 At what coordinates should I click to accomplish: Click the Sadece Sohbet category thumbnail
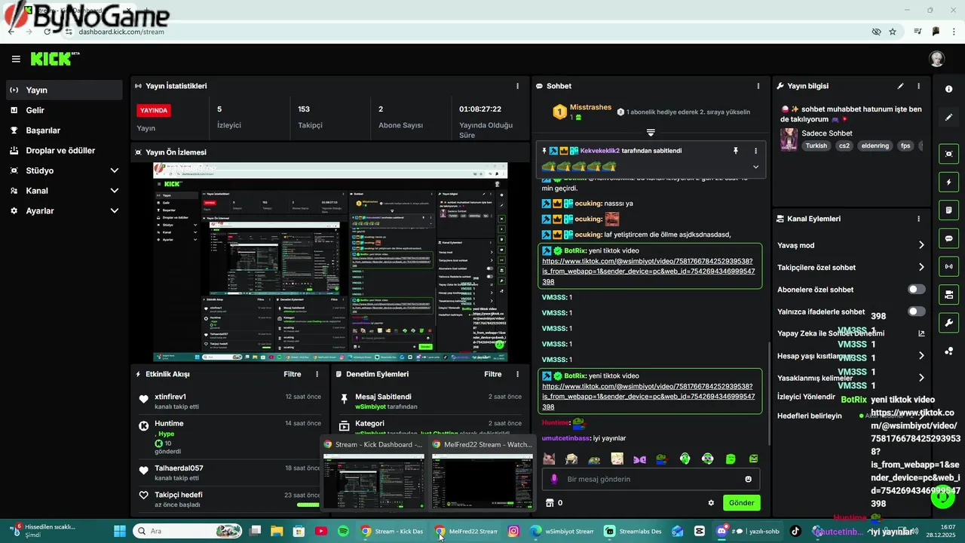pos(789,139)
